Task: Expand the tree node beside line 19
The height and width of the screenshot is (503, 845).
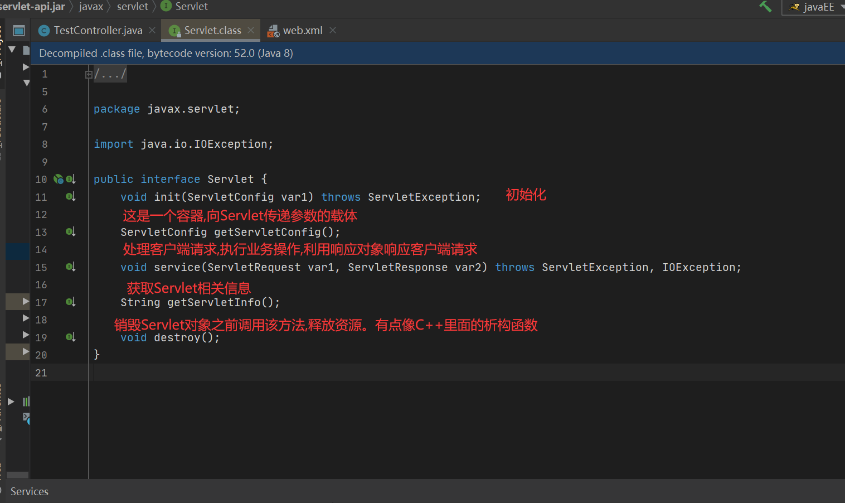Action: click(26, 335)
